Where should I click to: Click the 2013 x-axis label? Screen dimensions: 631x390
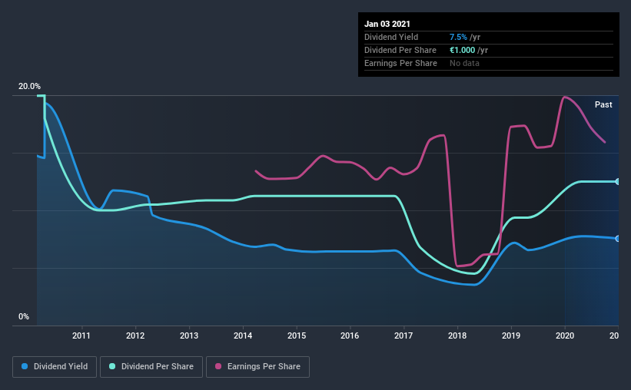coord(189,335)
